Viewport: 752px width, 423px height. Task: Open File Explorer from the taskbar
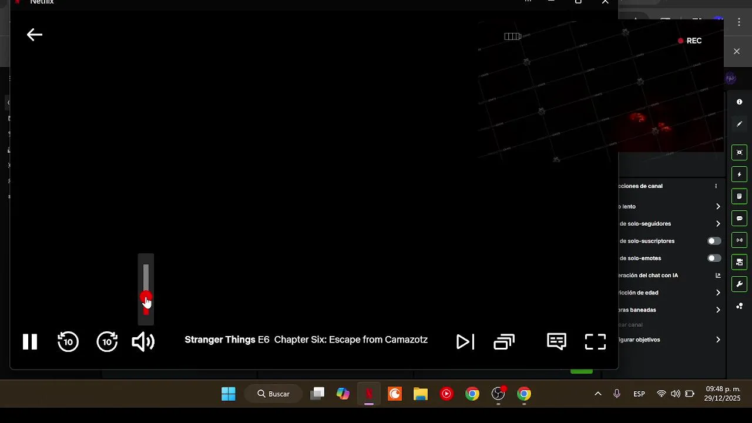pyautogui.click(x=421, y=394)
